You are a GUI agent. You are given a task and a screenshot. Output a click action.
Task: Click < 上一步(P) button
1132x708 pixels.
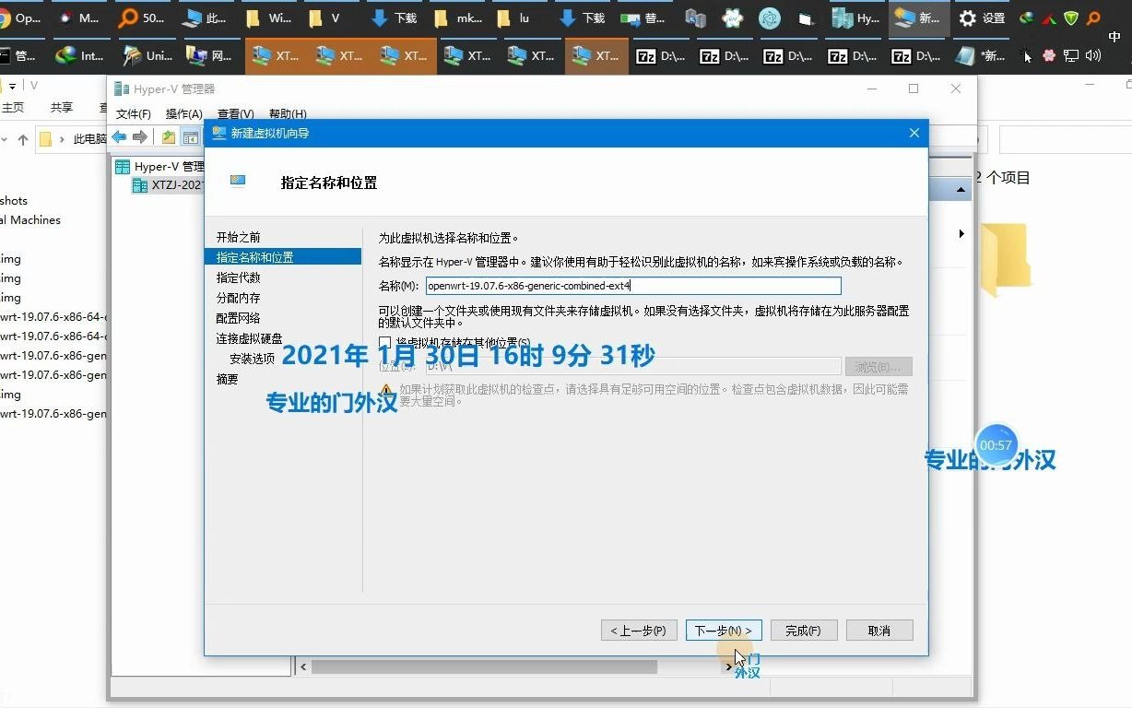tap(639, 631)
